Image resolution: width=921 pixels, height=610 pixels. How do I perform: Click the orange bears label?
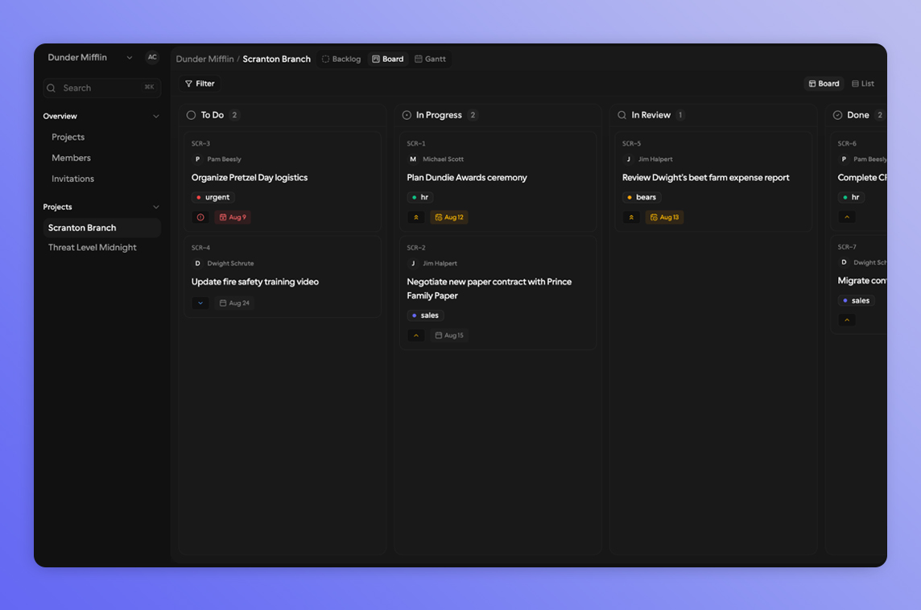coord(642,197)
